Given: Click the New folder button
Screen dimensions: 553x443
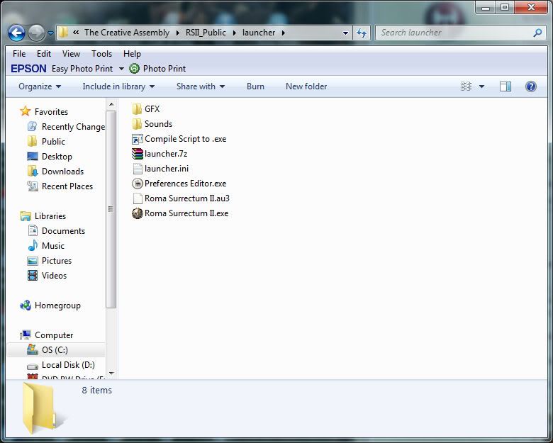Looking at the screenshot, I should (306, 86).
